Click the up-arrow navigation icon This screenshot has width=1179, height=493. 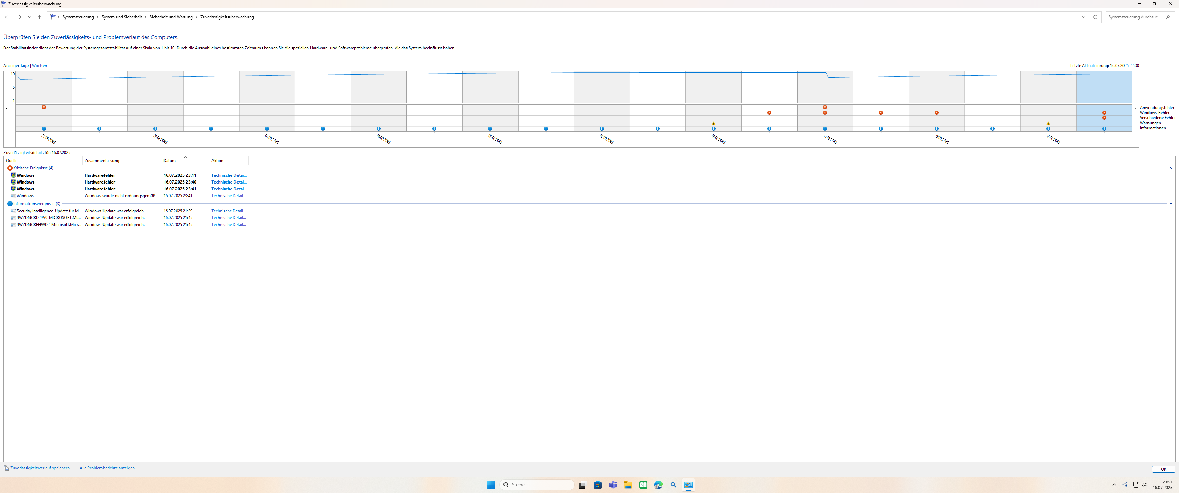point(40,17)
